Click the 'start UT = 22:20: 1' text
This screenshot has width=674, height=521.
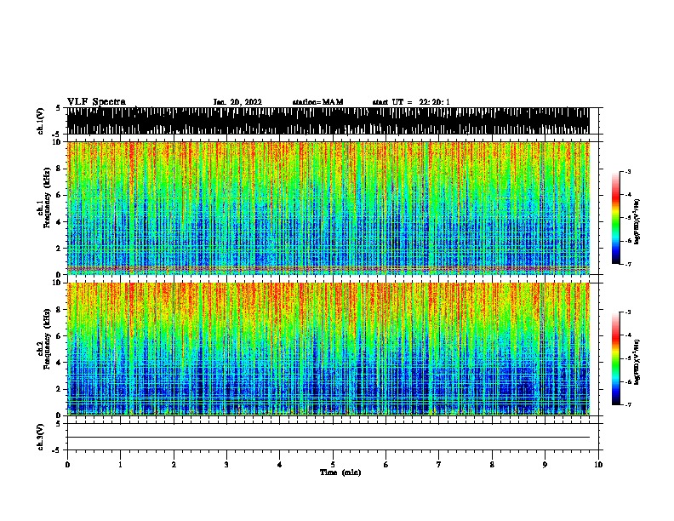[411, 102]
